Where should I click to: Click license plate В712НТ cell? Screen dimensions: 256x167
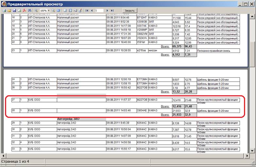click(142, 18)
